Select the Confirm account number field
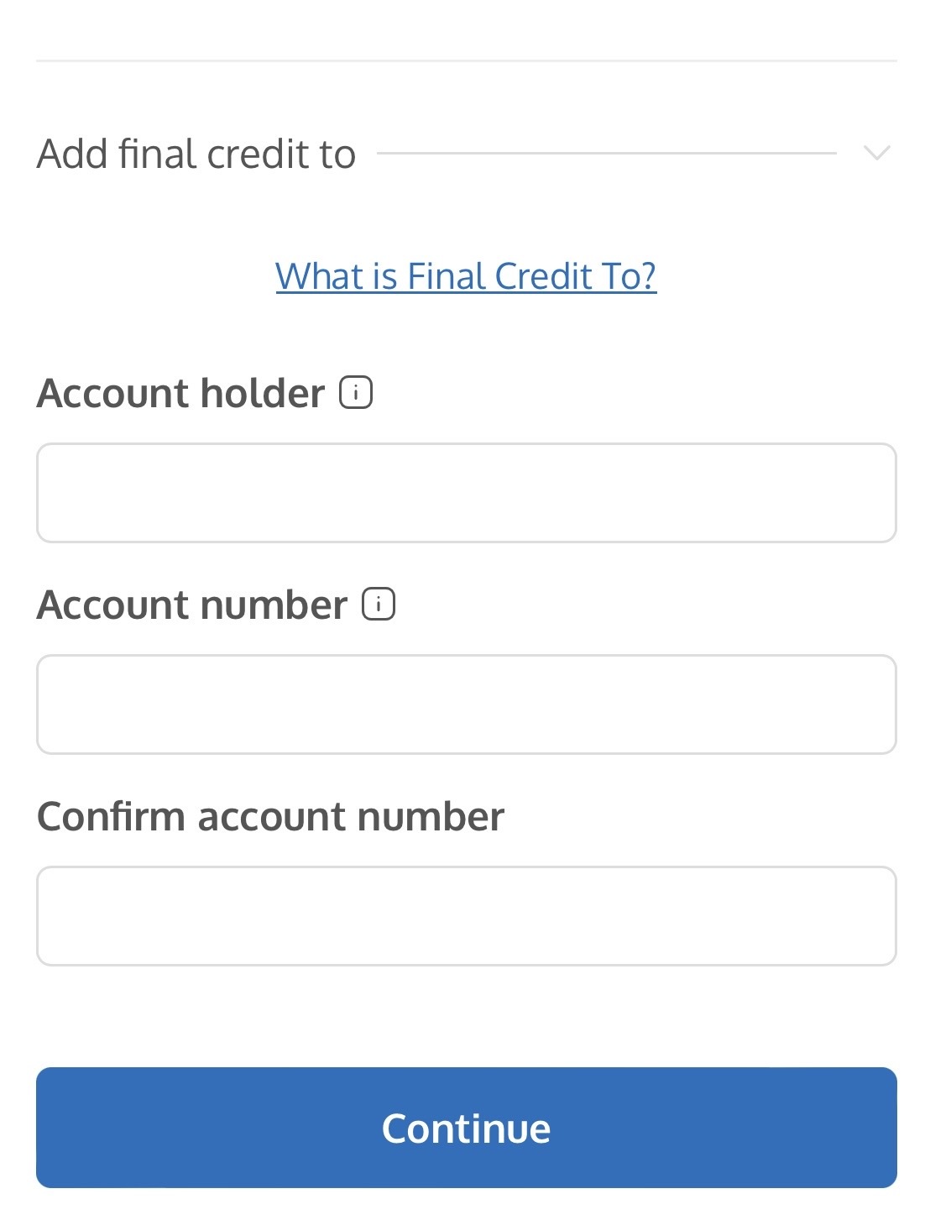This screenshot has width=930, height=1215. (466, 916)
